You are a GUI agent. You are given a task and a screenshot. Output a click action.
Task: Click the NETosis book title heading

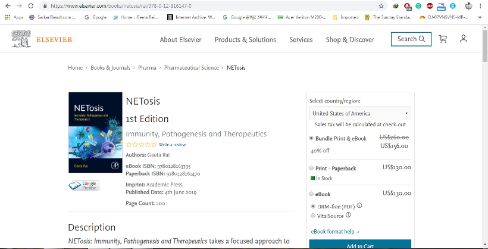pyautogui.click(x=143, y=101)
